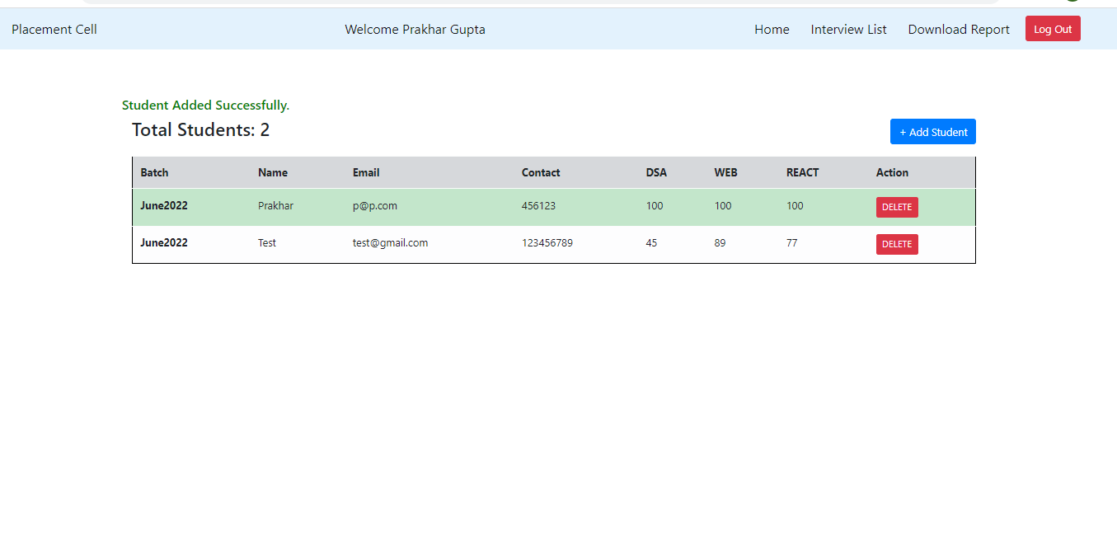Click the REACT column header
The height and width of the screenshot is (535, 1117).
tap(801, 172)
